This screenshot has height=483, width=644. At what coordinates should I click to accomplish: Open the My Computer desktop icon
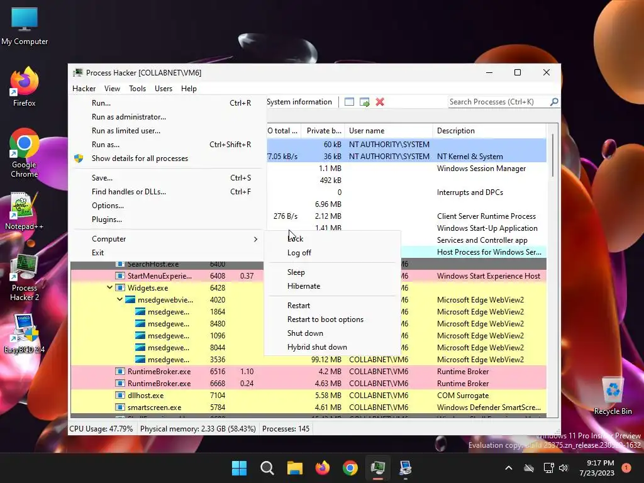click(25, 26)
